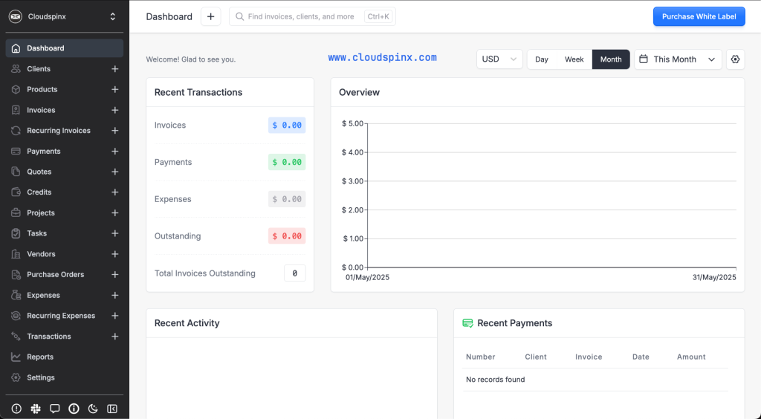Image resolution: width=761 pixels, height=419 pixels.
Task: Expand the This Month date range dropdown
Action: 678,59
